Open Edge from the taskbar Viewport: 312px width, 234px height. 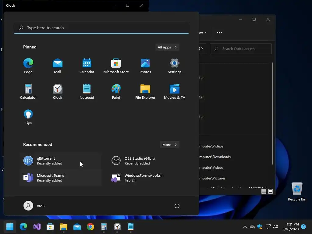point(23,227)
